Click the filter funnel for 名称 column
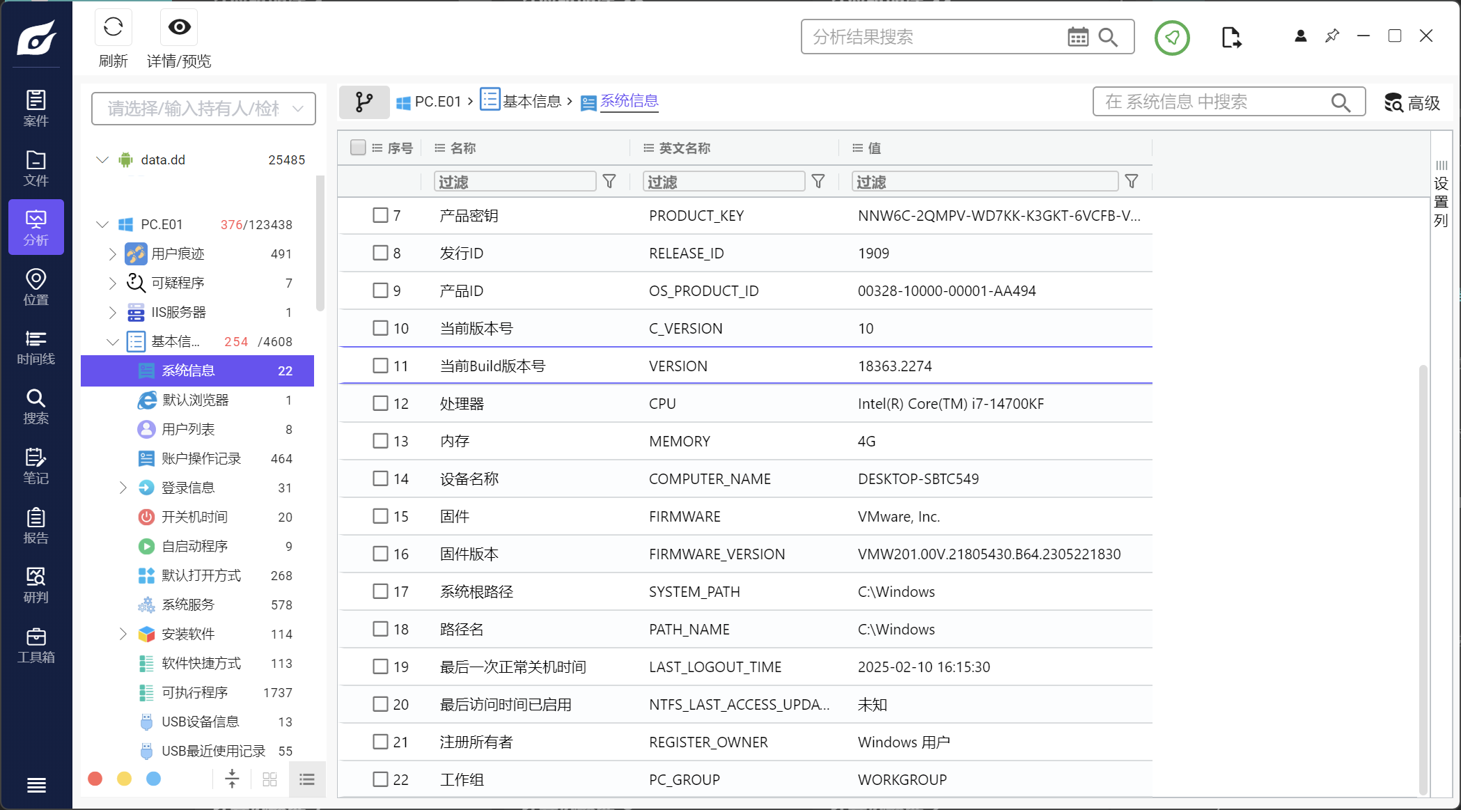The image size is (1461, 810). point(609,182)
